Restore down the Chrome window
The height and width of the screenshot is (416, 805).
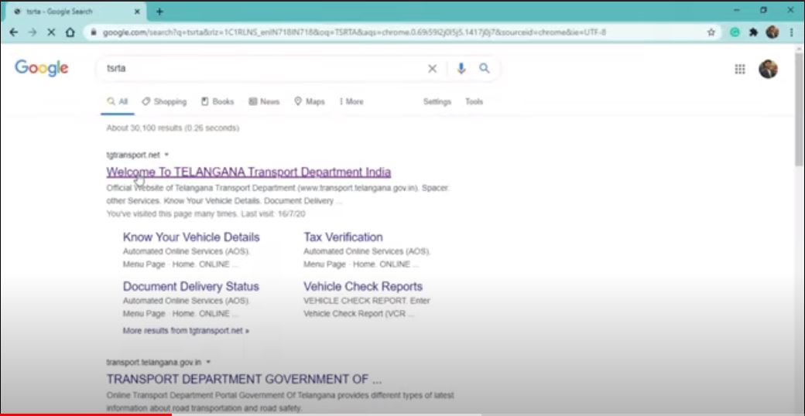tap(763, 10)
